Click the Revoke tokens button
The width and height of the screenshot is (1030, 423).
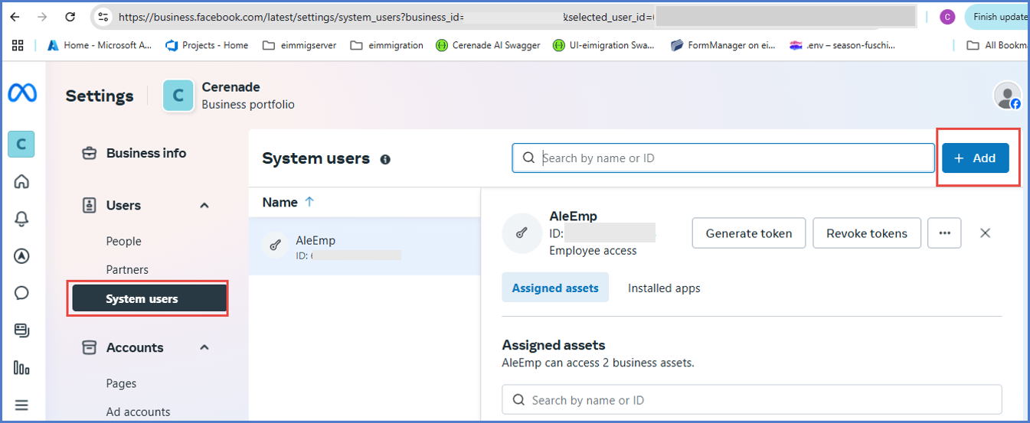(866, 233)
